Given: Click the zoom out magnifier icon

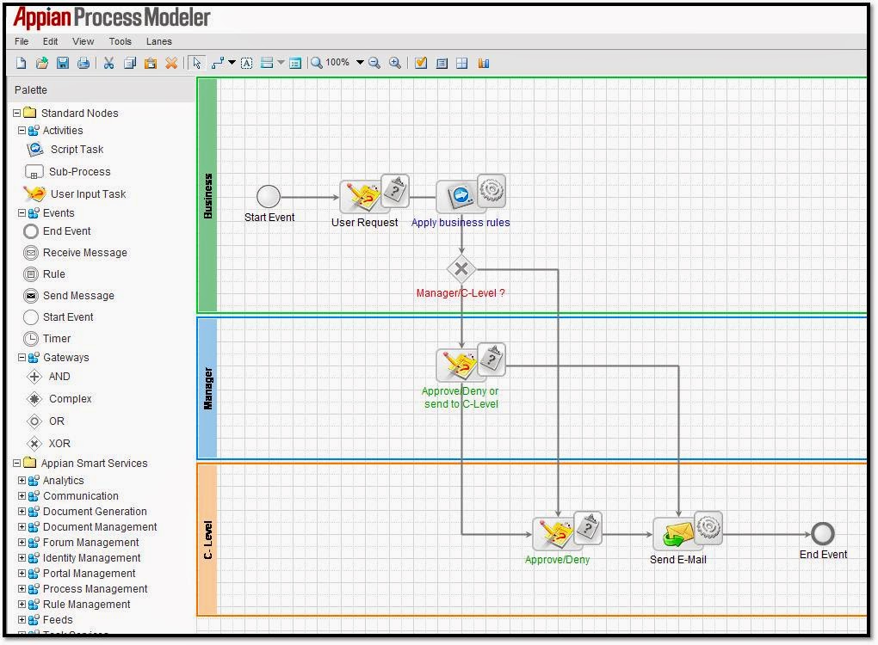Looking at the screenshot, I should pos(374,64).
